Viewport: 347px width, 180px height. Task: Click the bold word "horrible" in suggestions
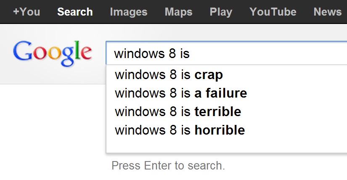coord(220,130)
